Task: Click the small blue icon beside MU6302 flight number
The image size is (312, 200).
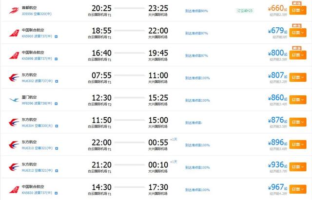Action: pyautogui.click(x=57, y=81)
